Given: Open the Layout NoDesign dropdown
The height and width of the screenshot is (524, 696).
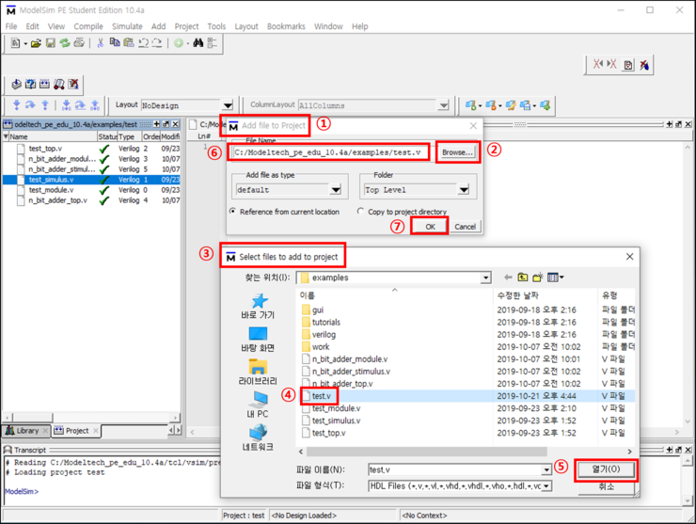Looking at the screenshot, I should 228,105.
